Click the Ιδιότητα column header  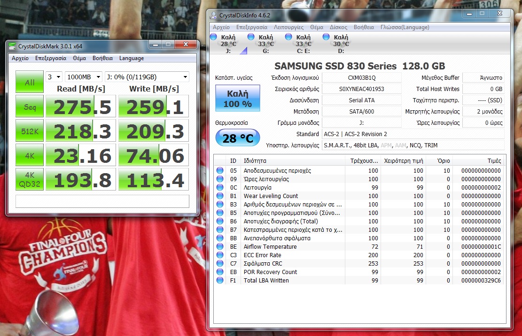pos(293,161)
